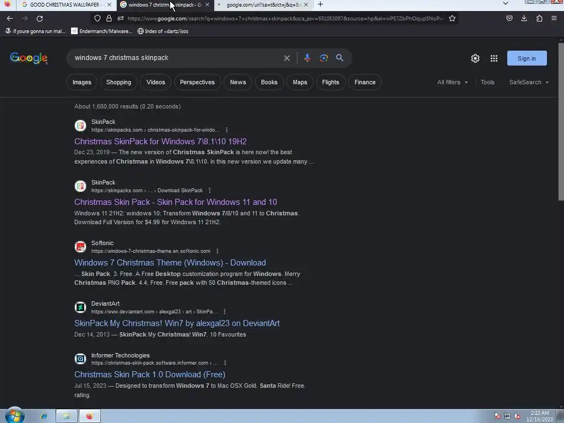Screen dimensions: 564x423
Task: Open the 'if youre gonna run mal...' bookmark
Action: tap(35, 31)
